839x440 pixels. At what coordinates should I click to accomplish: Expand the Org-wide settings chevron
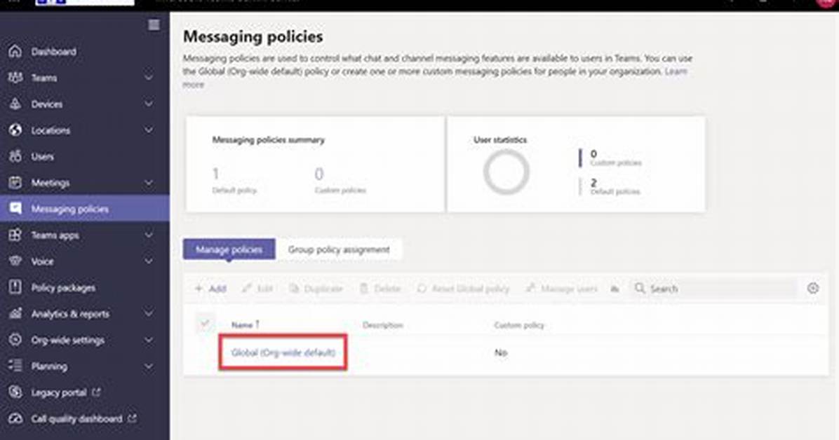[149, 340]
